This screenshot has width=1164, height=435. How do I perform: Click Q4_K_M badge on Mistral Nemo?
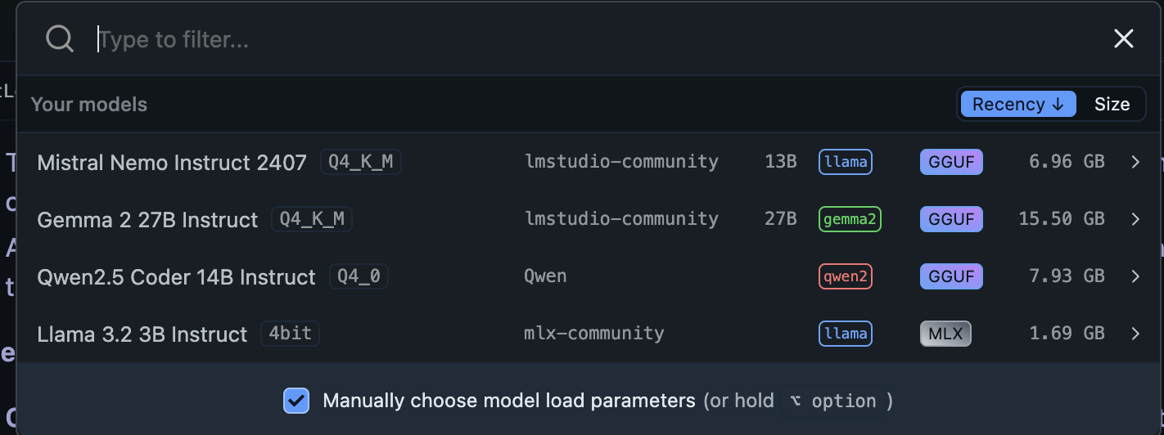360,162
